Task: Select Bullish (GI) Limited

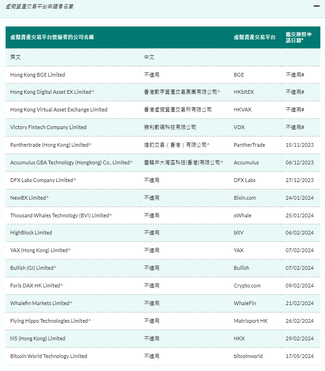Action: pos(33,268)
